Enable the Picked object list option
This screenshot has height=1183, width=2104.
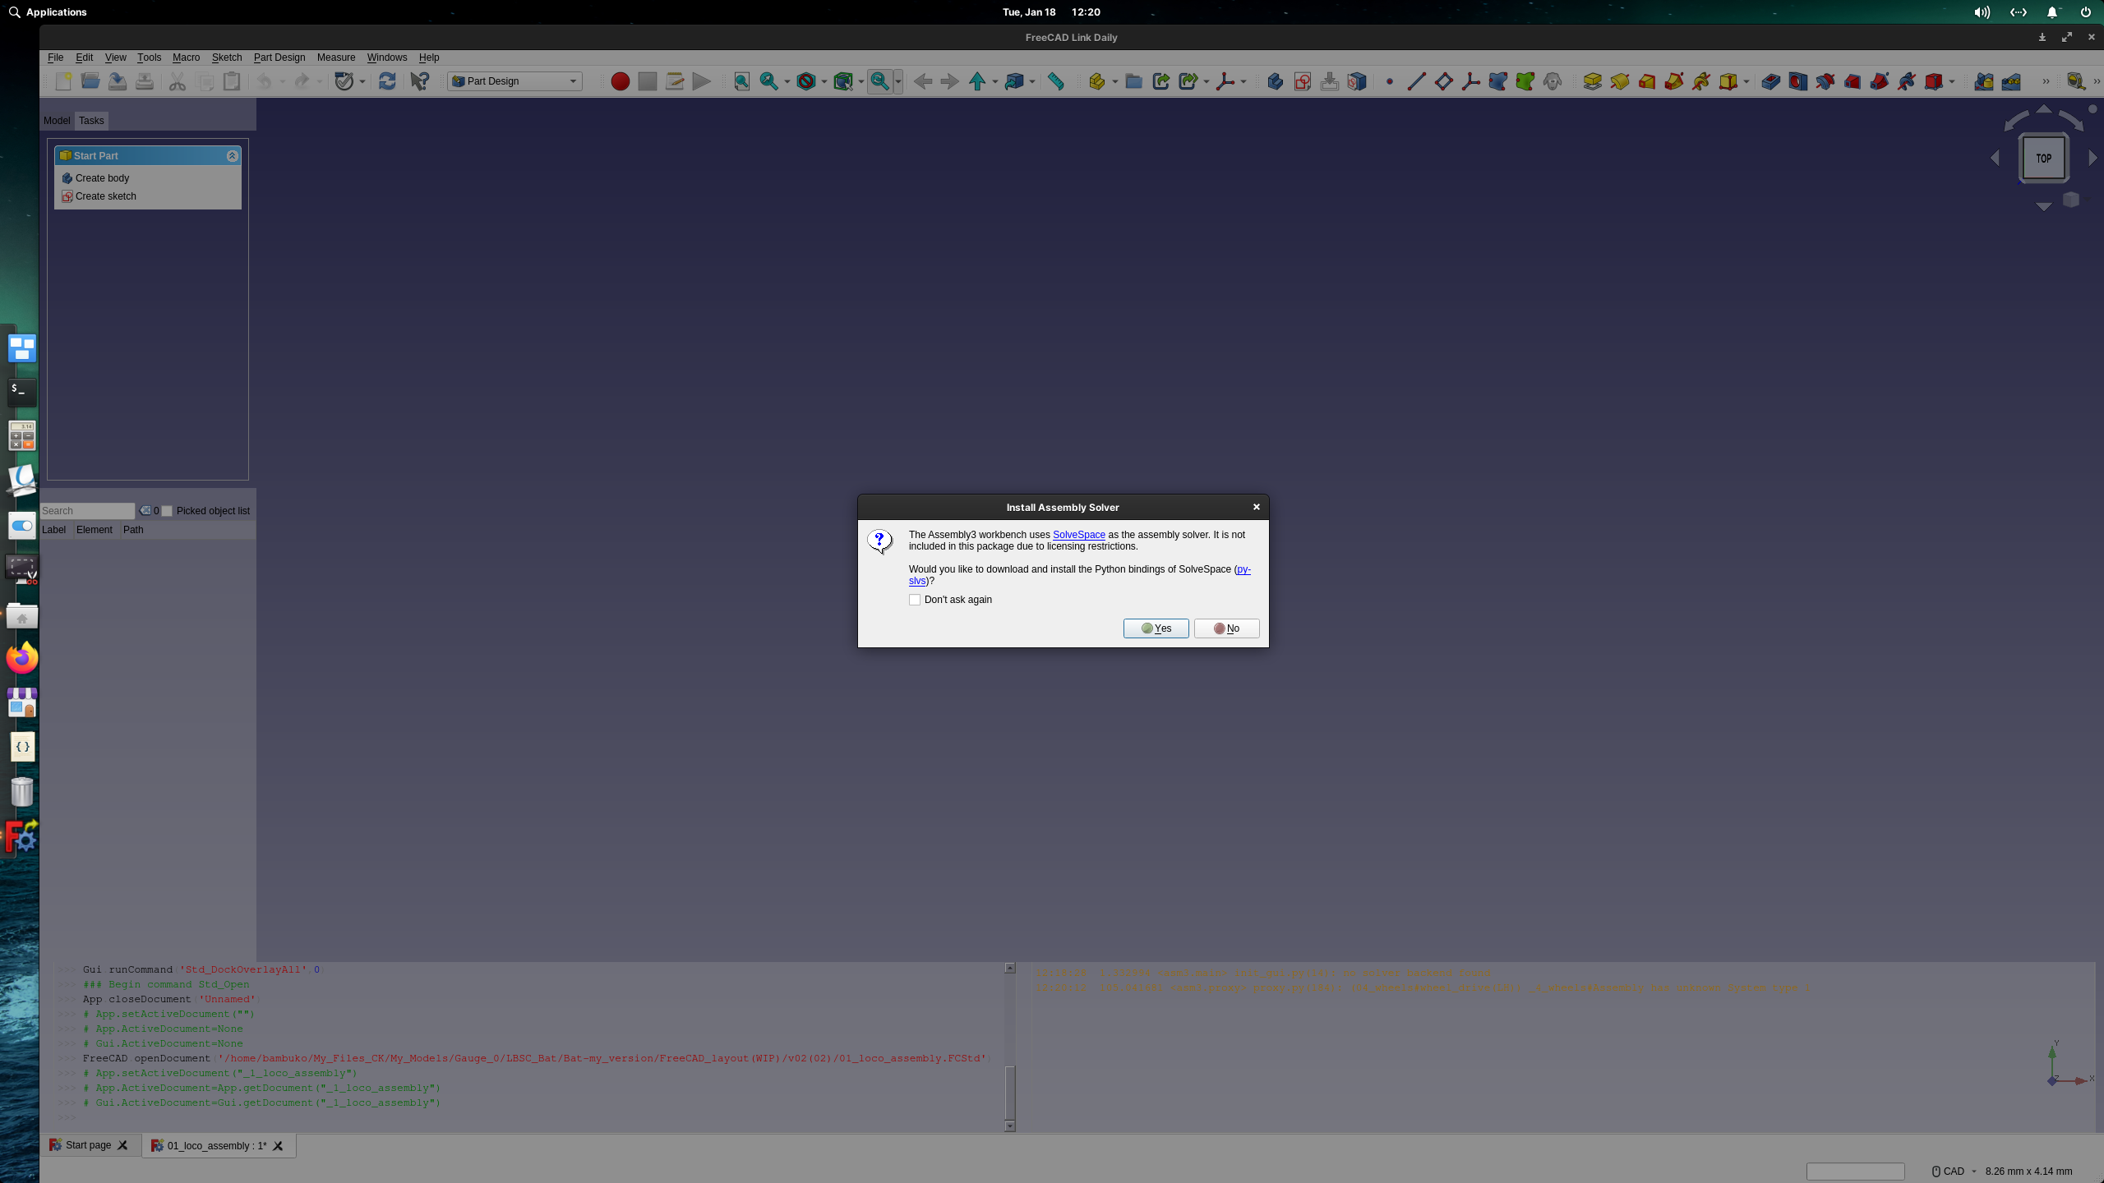[167, 510]
